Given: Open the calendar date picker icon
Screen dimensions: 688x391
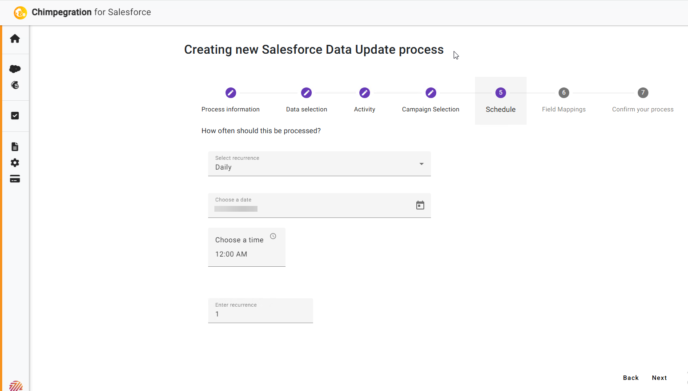Looking at the screenshot, I should coord(420,205).
